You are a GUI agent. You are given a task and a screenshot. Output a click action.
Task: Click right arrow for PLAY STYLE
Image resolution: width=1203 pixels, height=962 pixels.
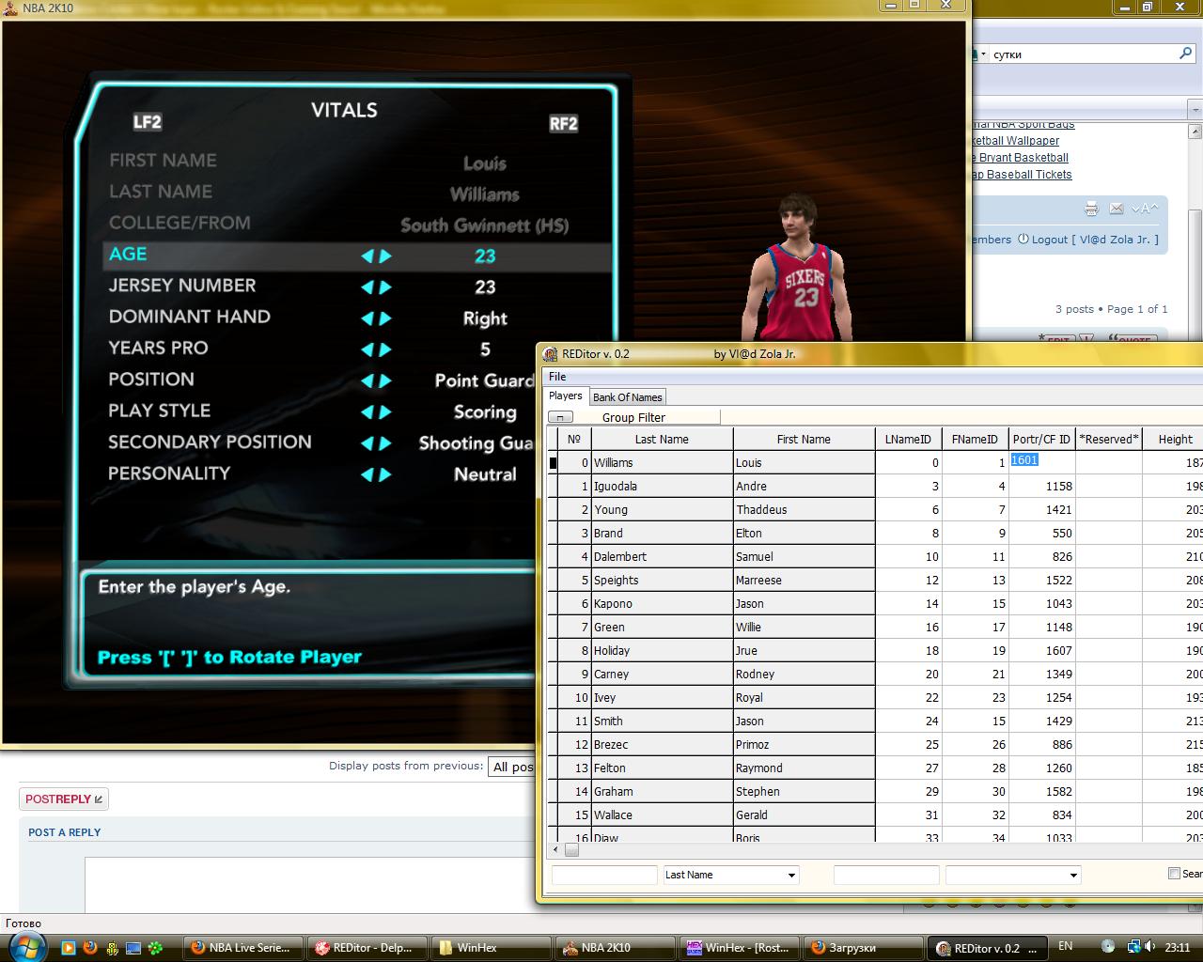[385, 411]
